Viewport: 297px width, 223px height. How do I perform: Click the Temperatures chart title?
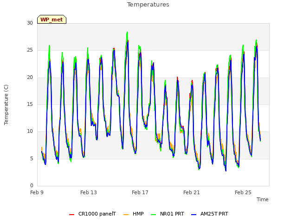148,5
